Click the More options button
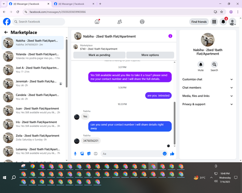The width and height of the screenshot is (242, 193). tap(150, 55)
